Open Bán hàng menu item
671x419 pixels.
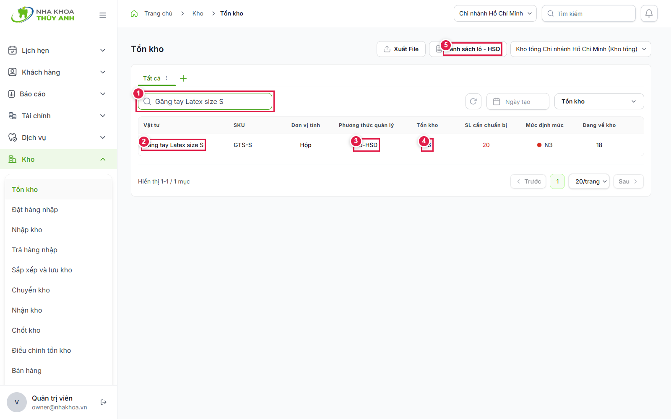click(58, 370)
